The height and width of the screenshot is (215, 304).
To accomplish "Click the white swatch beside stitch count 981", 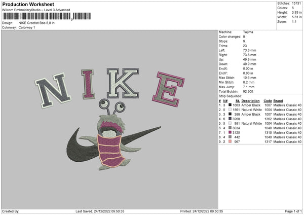I will click(x=230, y=123).
